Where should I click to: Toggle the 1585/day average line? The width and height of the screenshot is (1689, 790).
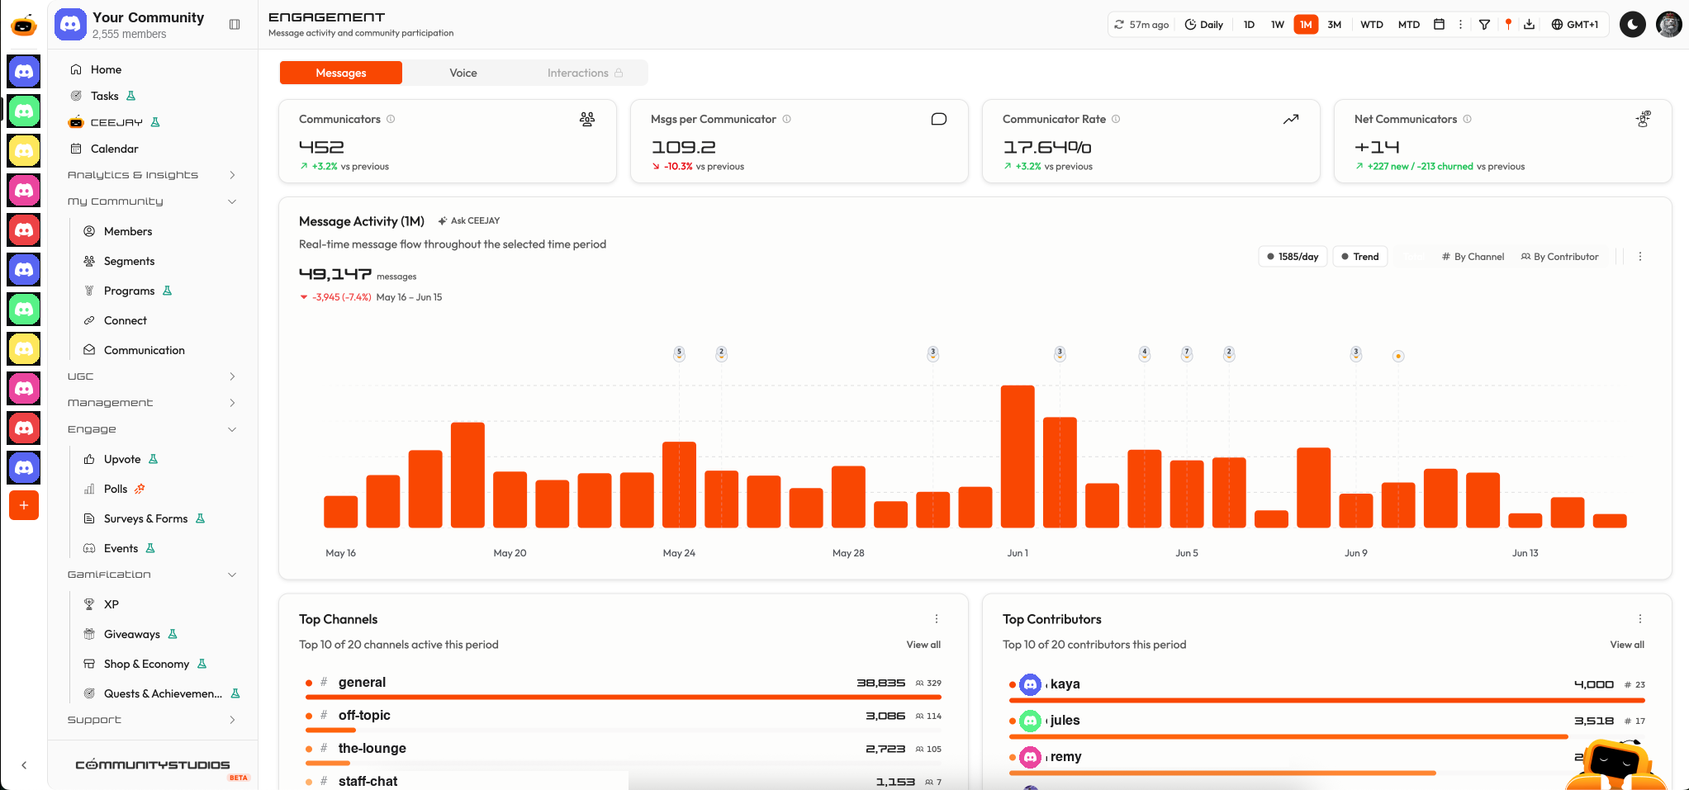coord(1293,257)
